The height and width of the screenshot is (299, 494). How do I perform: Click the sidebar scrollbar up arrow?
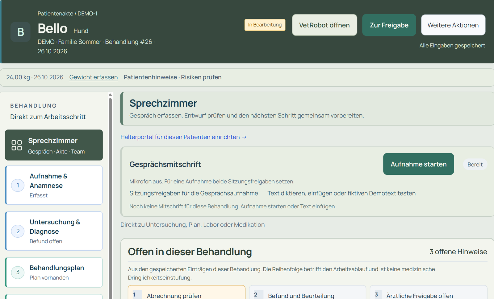pyautogui.click(x=110, y=95)
